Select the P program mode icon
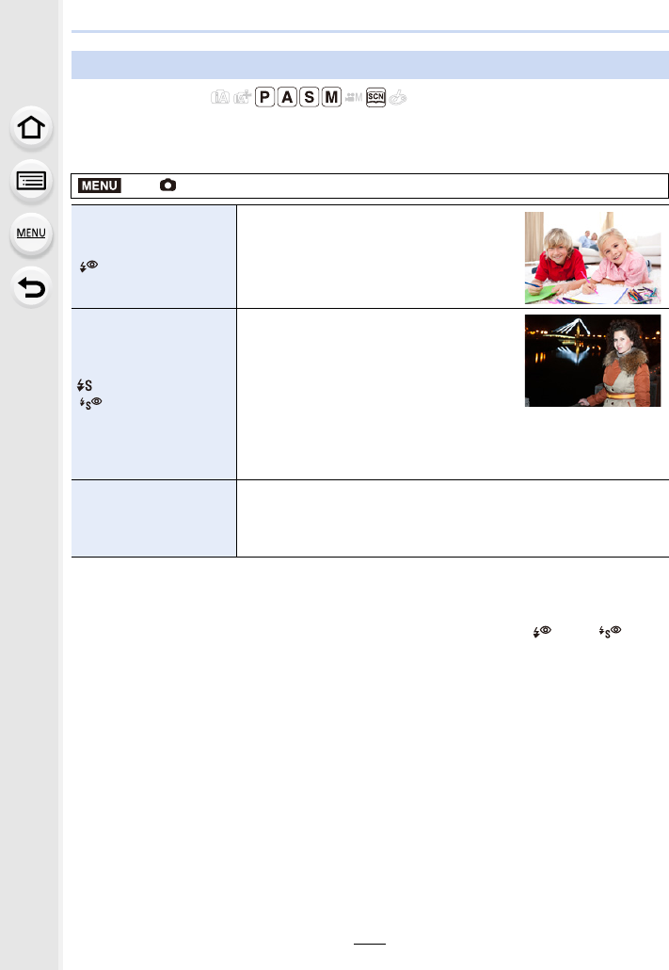Viewport: 669px width, 970px height. point(264,97)
